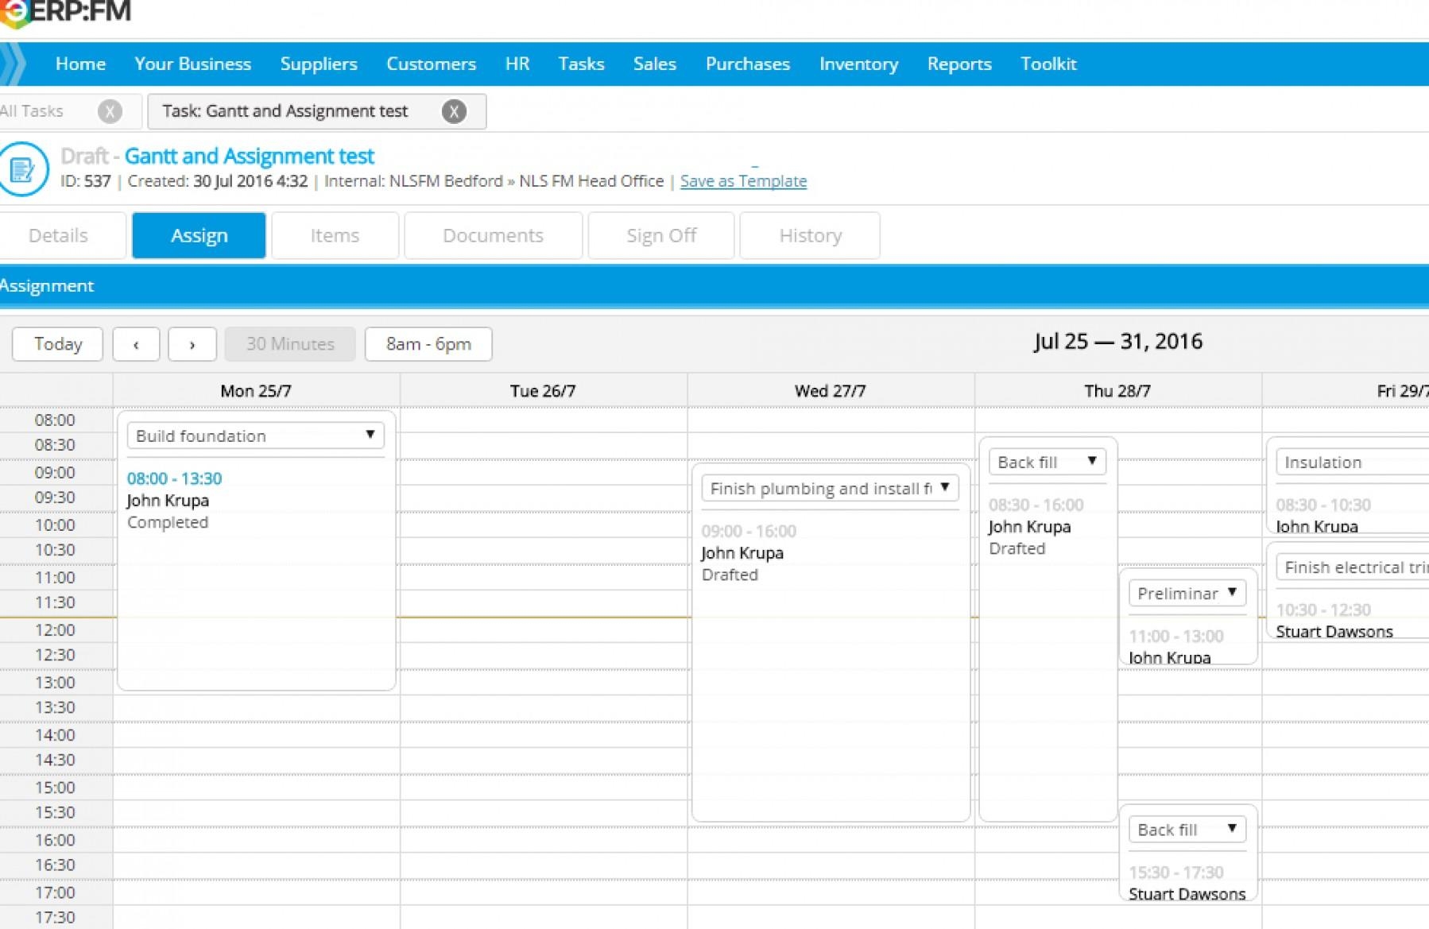Switch to the Items tab

click(x=335, y=235)
